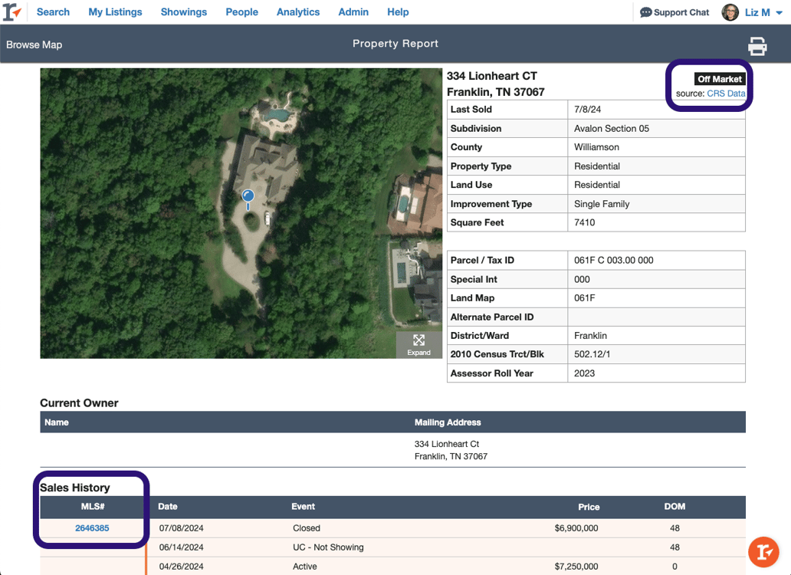
Task: Expand the satellite map view
Action: [418, 344]
